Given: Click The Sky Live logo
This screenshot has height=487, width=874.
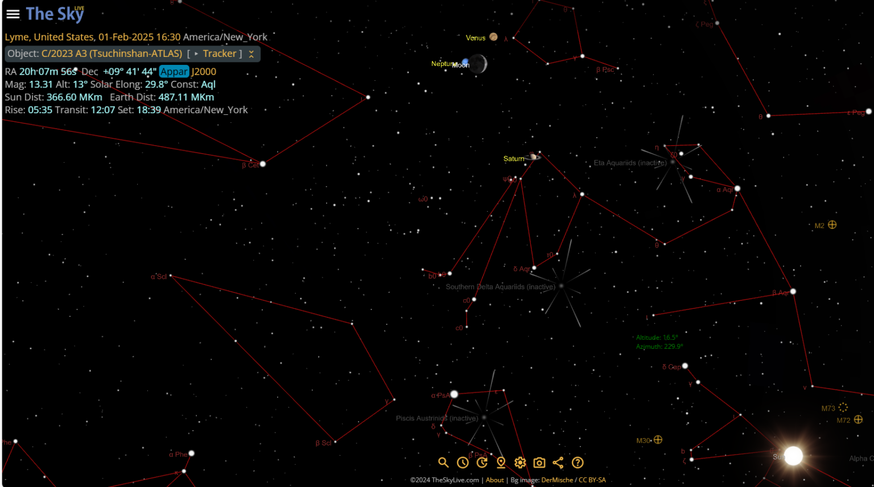Looking at the screenshot, I should 55,14.
